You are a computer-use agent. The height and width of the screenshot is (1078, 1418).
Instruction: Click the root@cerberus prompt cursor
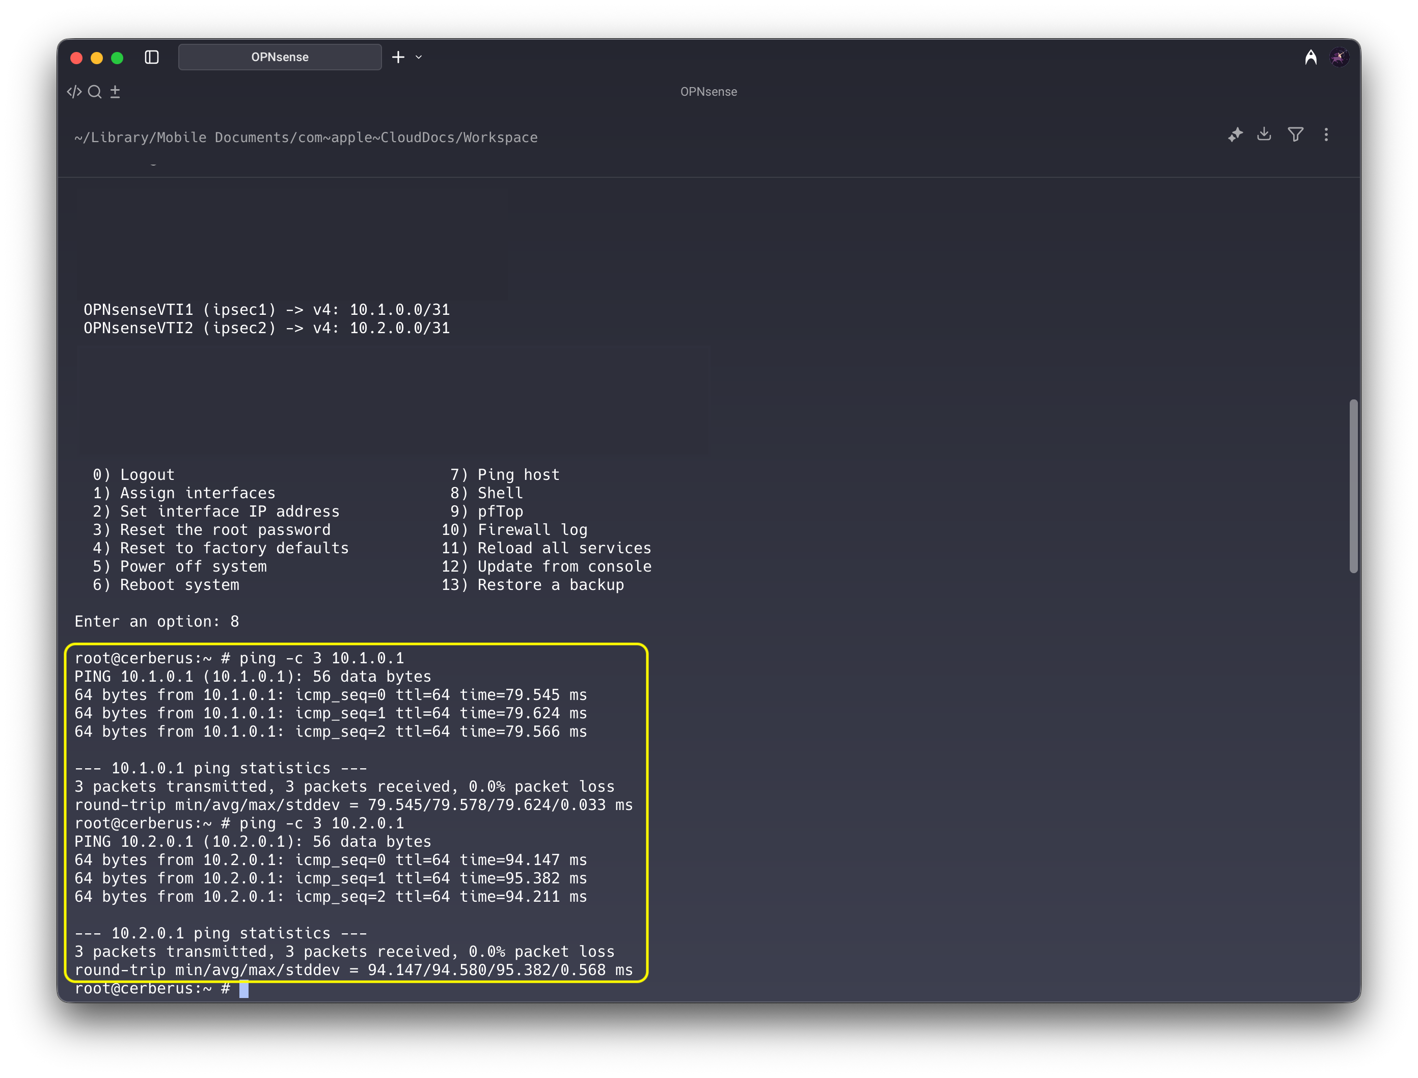243,989
